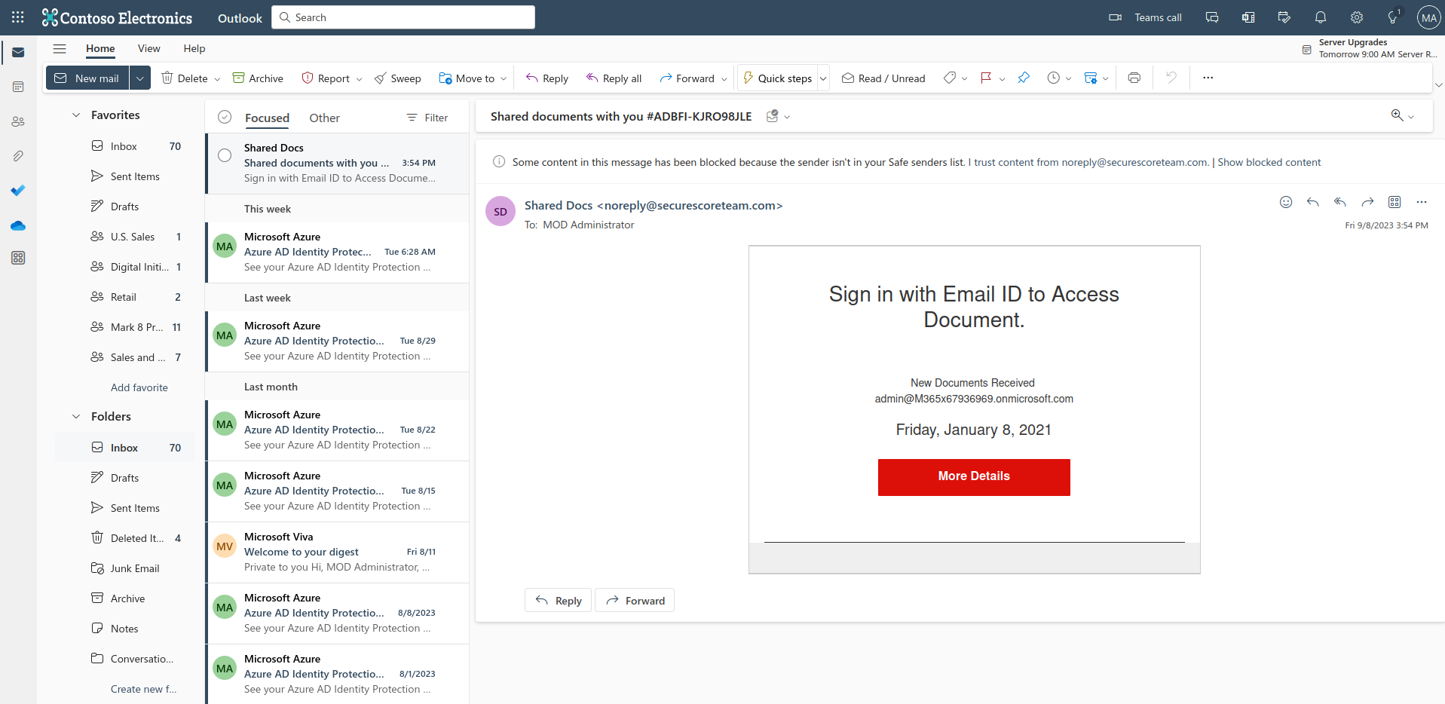1445x704 pixels.
Task: Open the Calendar icon in the left rail
Action: coord(18,87)
